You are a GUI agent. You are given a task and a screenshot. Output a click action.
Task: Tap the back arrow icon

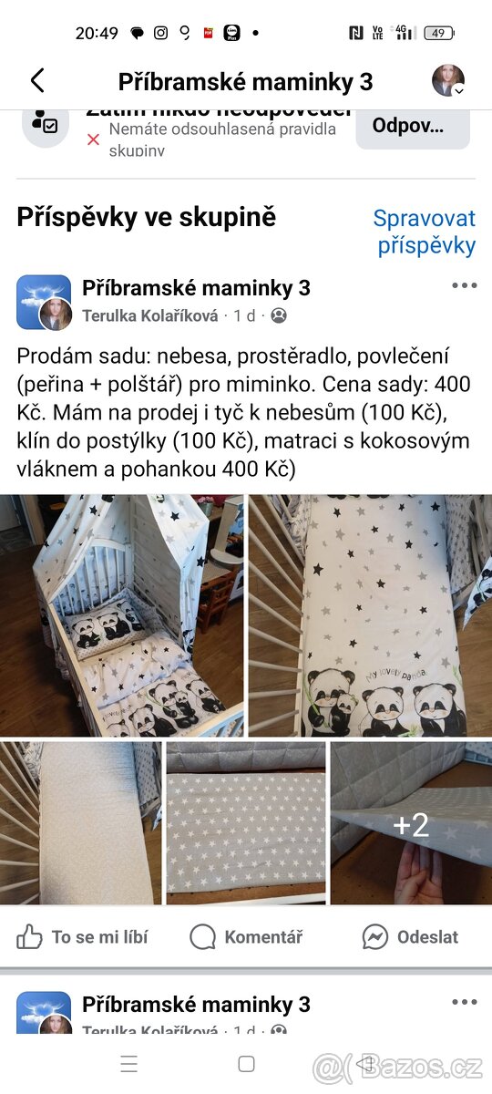tap(37, 80)
